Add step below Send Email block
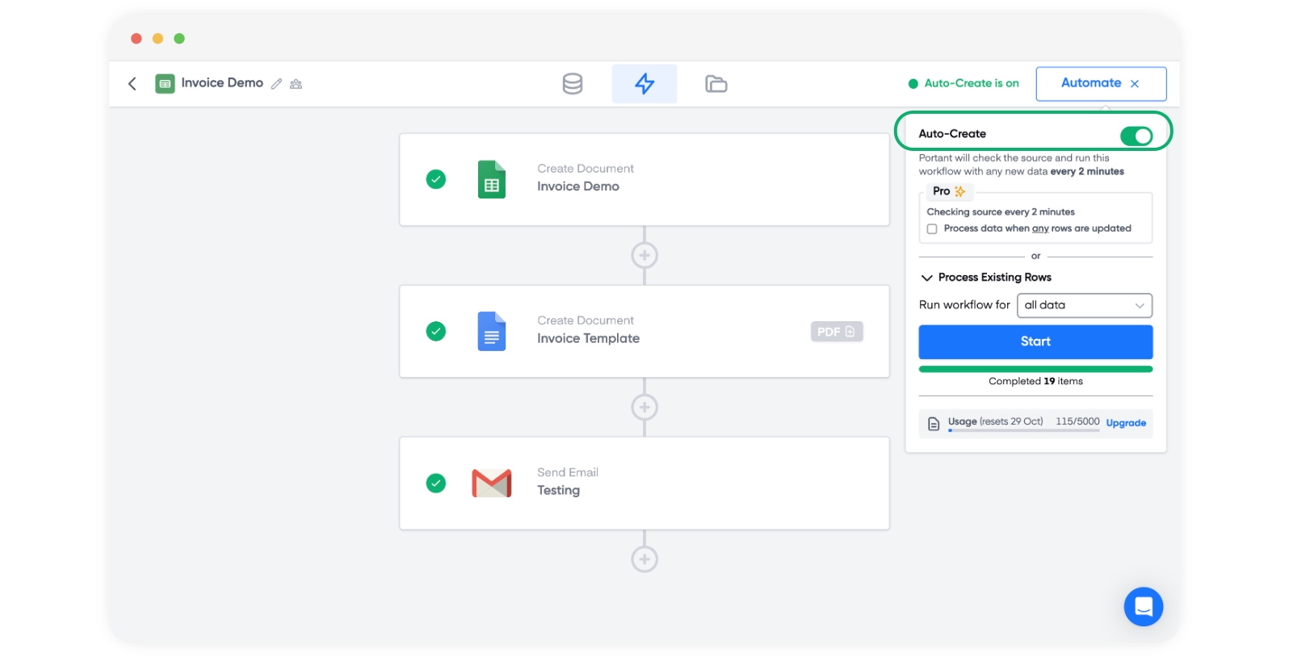Image resolution: width=1289 pixels, height=657 pixels. coord(644,559)
